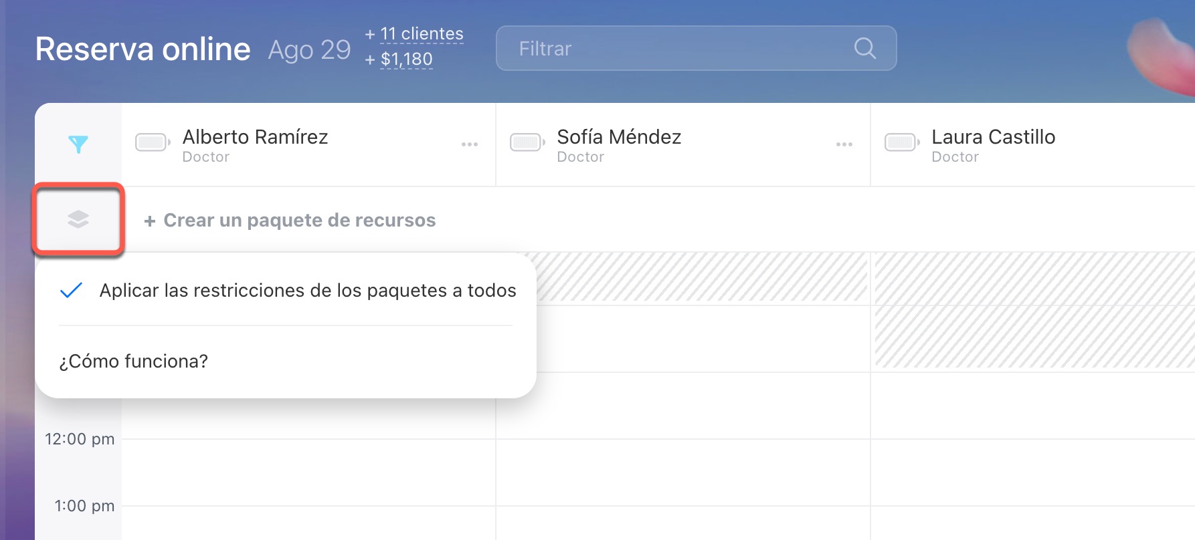Select the '¿Cómo funciona?' menu item
Viewport: 1195px width, 540px height.
point(134,362)
